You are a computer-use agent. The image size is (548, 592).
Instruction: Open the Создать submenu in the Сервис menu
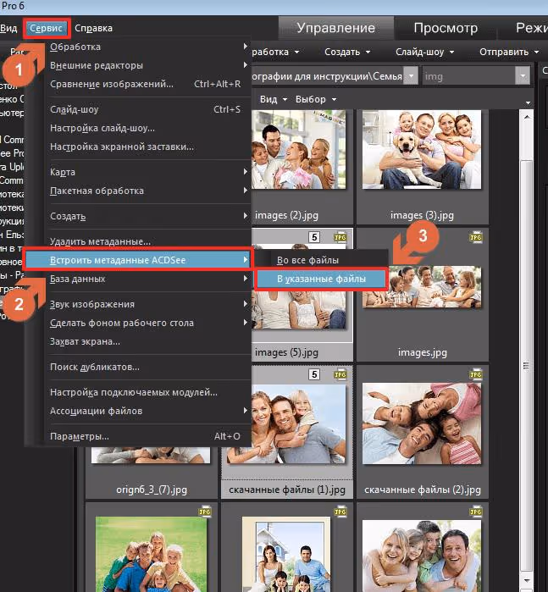(149, 216)
